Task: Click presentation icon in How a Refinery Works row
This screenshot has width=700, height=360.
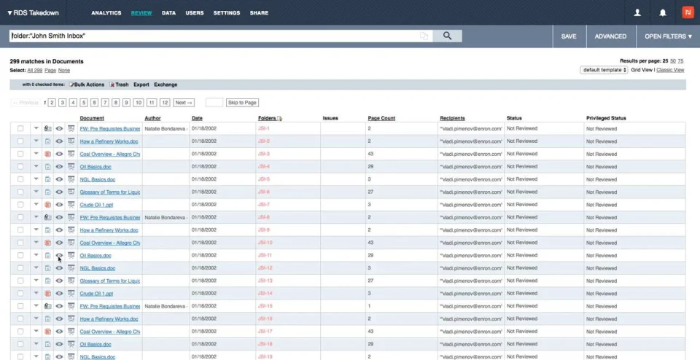Action: [71, 141]
